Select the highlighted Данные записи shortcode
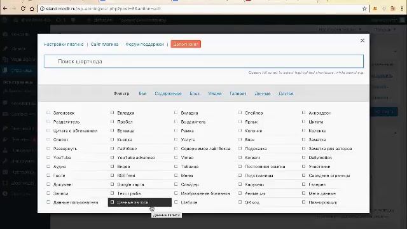407x229 pixels. point(140,202)
